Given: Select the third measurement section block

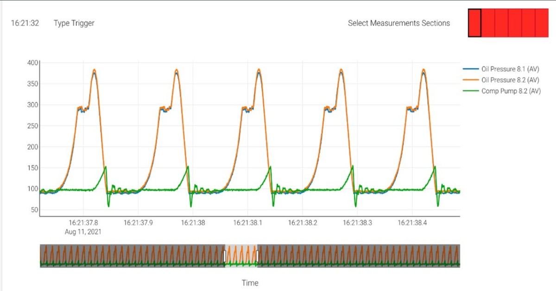Looking at the screenshot, I should tap(501, 23).
